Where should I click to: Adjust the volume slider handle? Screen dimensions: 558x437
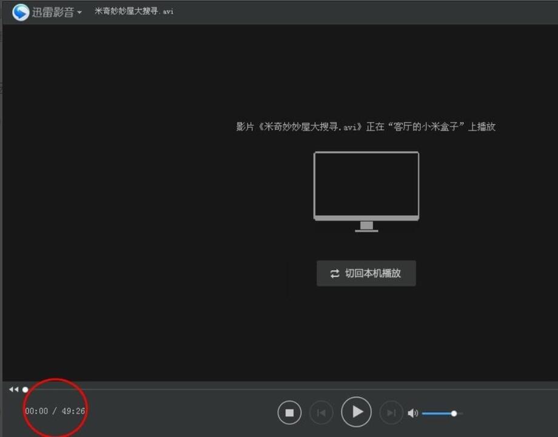pos(454,413)
